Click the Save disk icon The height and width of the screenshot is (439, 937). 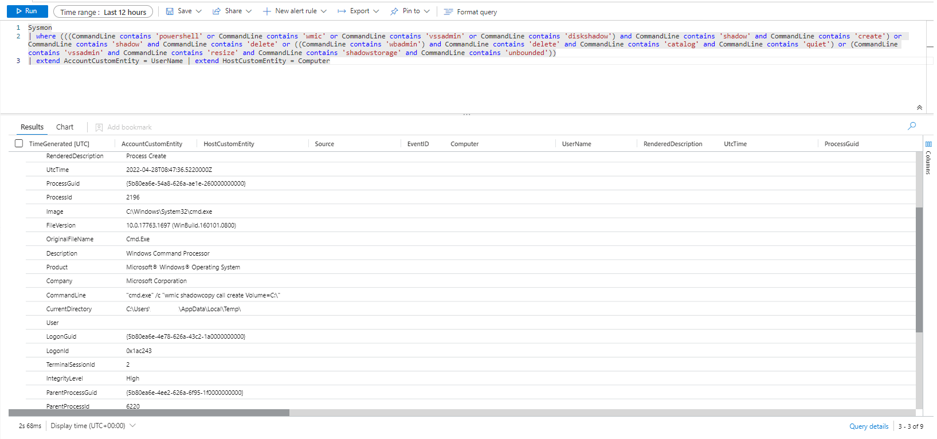170,11
